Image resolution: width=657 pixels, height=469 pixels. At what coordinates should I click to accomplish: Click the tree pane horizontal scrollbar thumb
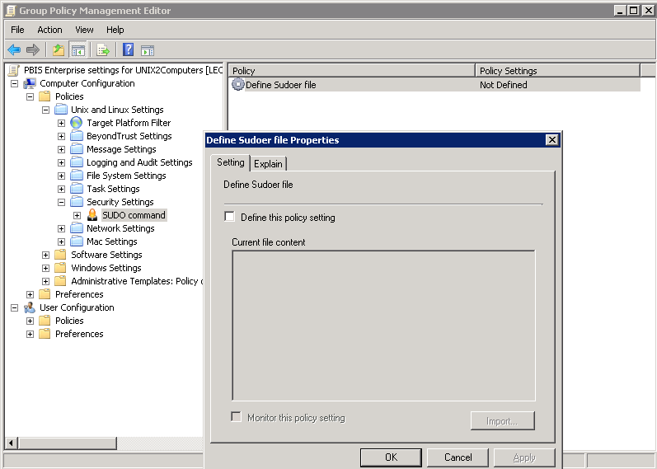(68, 443)
